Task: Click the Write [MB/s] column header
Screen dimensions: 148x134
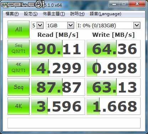Action: pyautogui.click(x=113, y=35)
